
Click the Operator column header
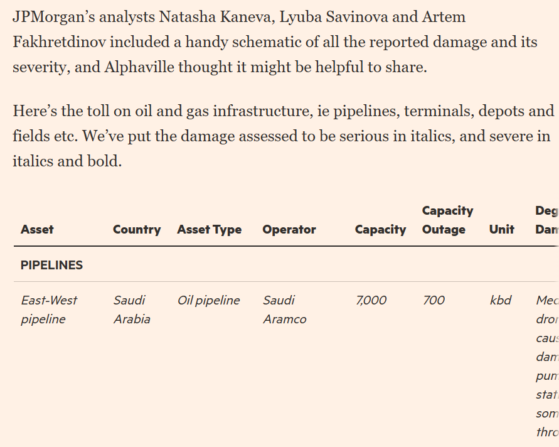tap(289, 230)
